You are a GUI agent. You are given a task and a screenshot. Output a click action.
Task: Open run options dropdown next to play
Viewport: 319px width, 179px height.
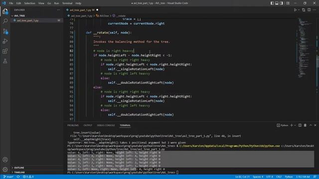coord(299,10)
